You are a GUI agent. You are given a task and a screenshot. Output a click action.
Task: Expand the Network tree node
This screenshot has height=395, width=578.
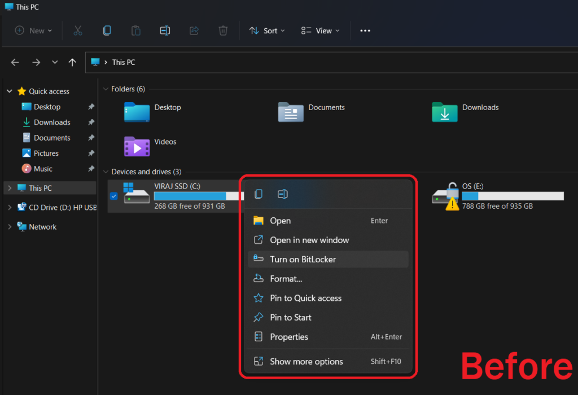point(9,227)
